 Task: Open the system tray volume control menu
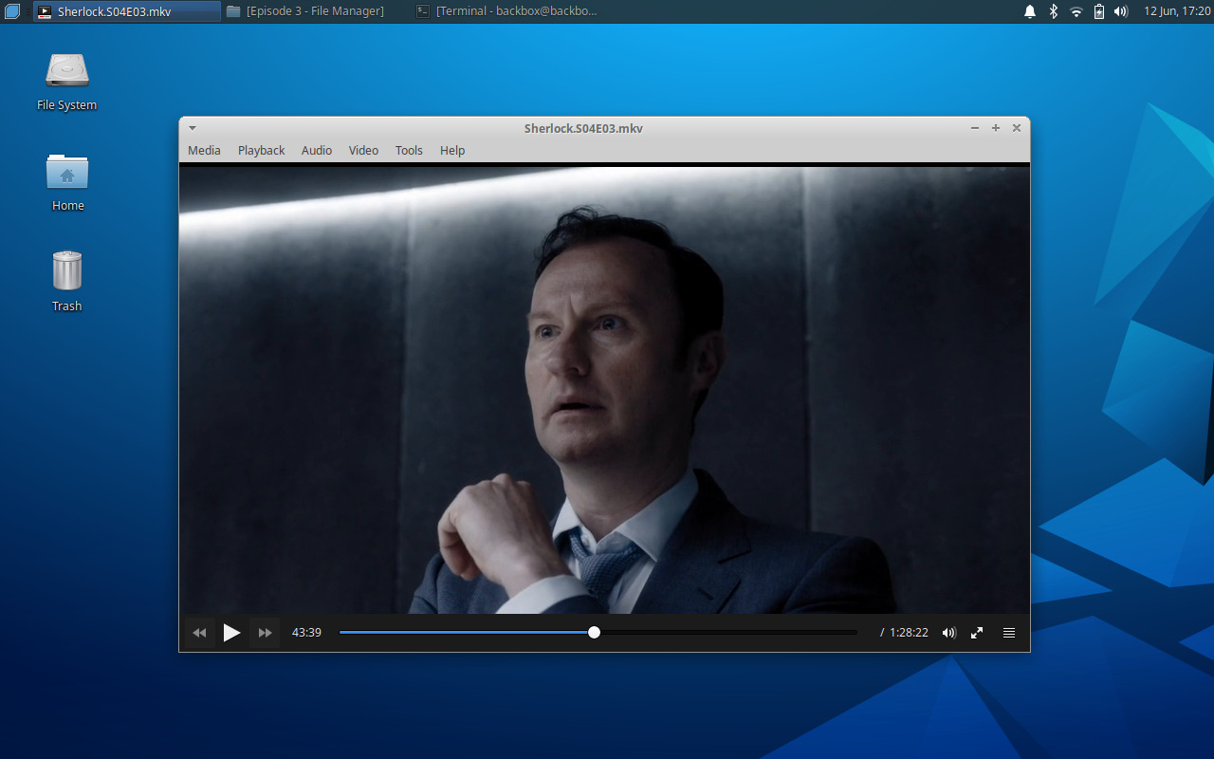[1121, 11]
